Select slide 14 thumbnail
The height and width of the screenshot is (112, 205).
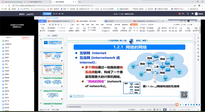(x=53, y=56)
